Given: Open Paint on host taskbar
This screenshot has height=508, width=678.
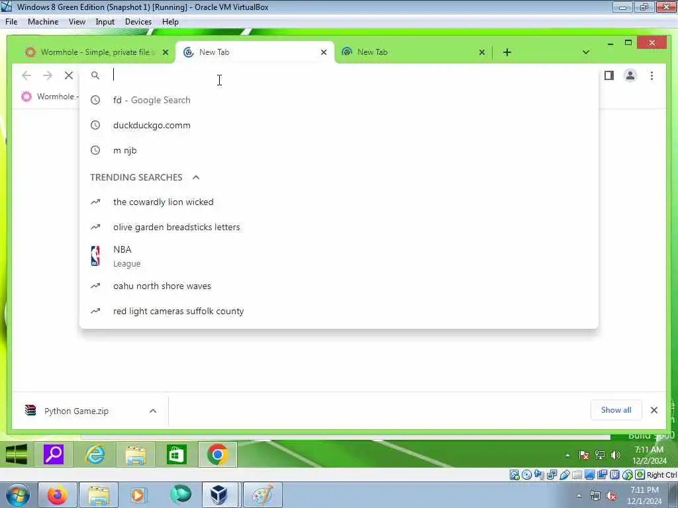Looking at the screenshot, I should [x=262, y=495].
